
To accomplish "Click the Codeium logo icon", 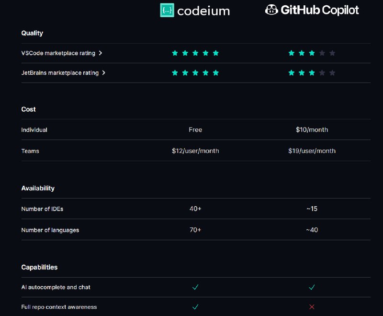I will coord(167,10).
